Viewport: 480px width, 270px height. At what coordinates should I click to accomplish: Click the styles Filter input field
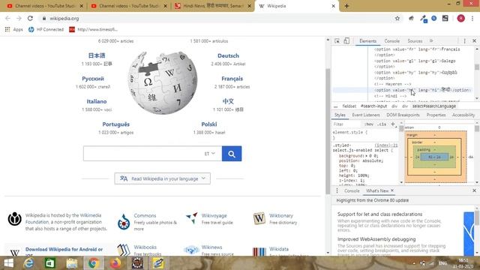(x=347, y=124)
